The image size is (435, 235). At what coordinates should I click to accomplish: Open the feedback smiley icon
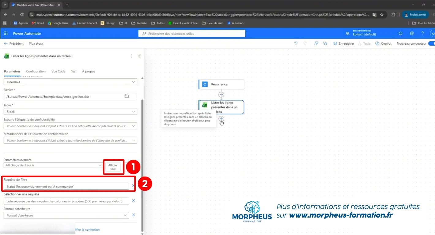(x=401, y=33)
